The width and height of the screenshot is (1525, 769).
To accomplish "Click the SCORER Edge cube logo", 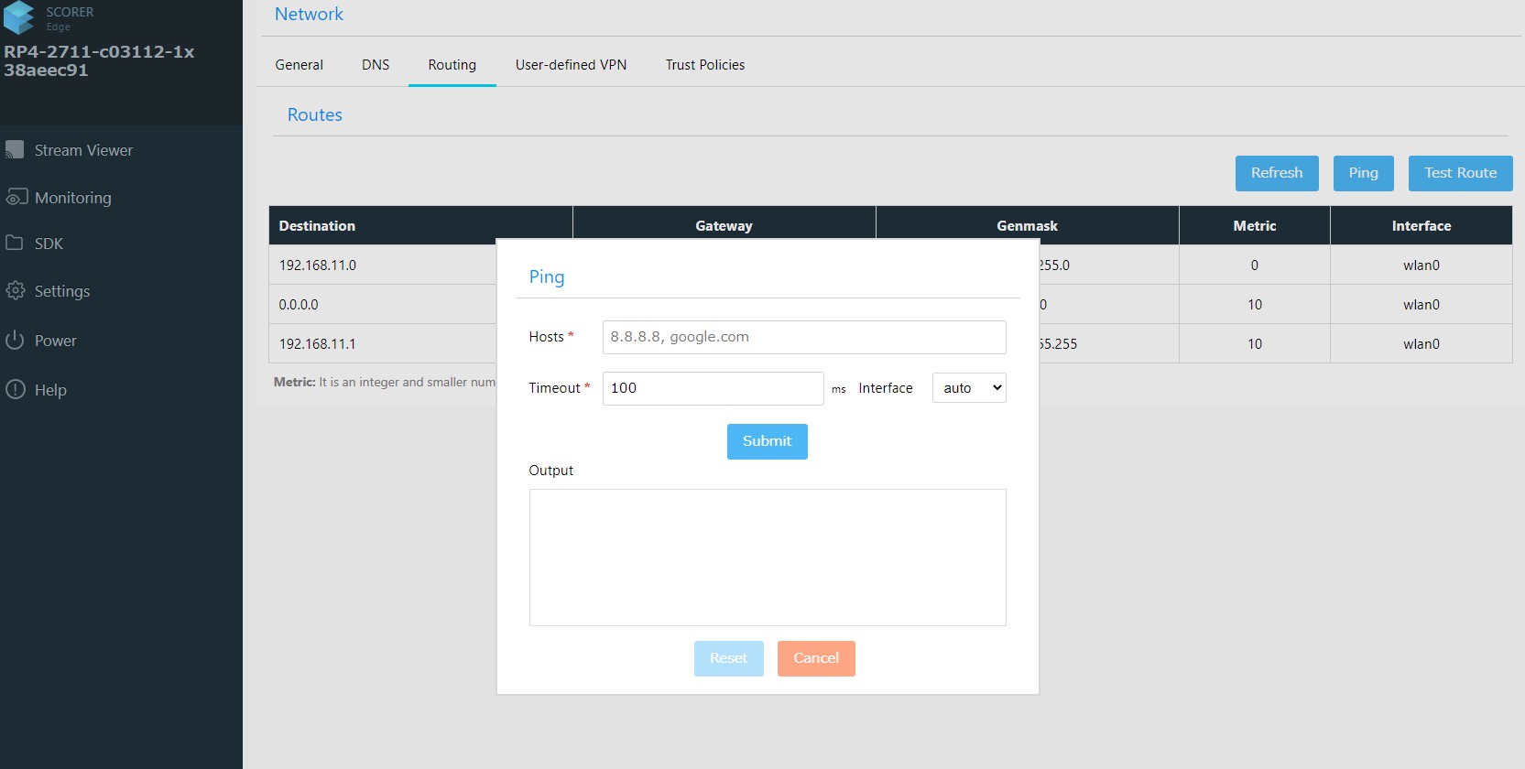I will point(18,17).
